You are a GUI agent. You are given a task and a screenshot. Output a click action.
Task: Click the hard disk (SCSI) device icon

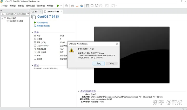coord(35,42)
